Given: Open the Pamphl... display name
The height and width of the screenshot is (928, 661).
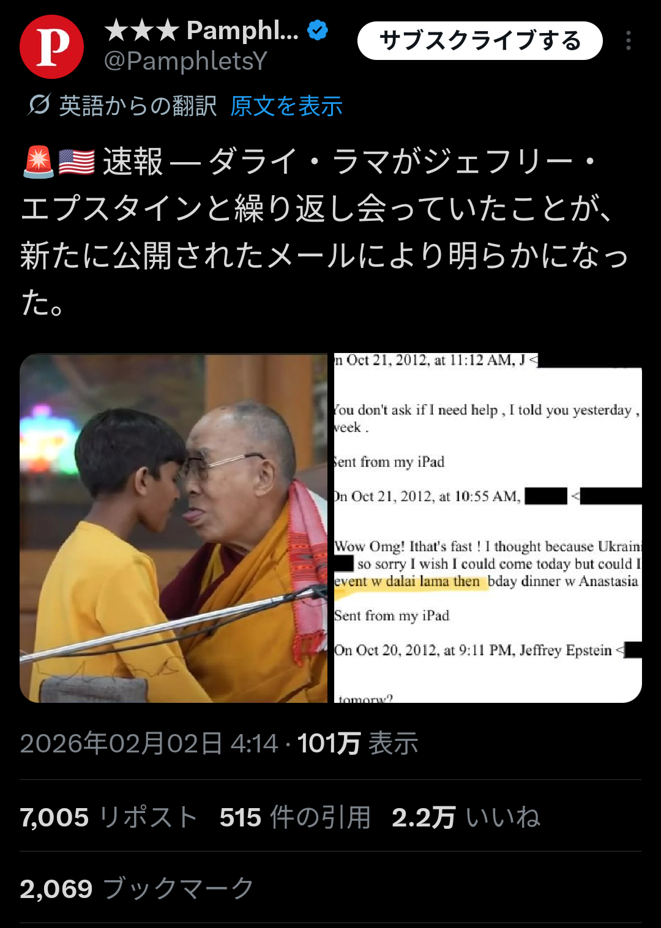Looking at the screenshot, I should [201, 29].
